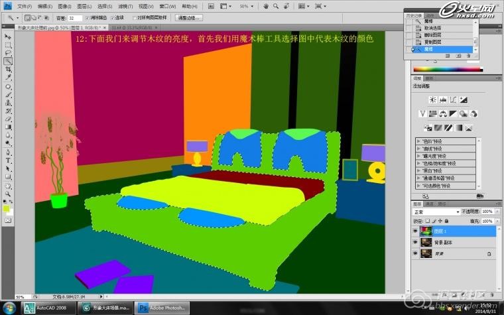Screen dimensions: 504x315
Task: Select the Spot Healing Brush tool
Action: pos(8,87)
